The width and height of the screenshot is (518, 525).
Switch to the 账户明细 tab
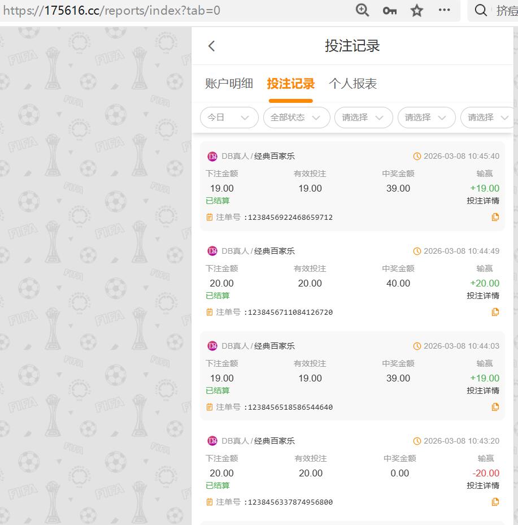click(x=228, y=83)
